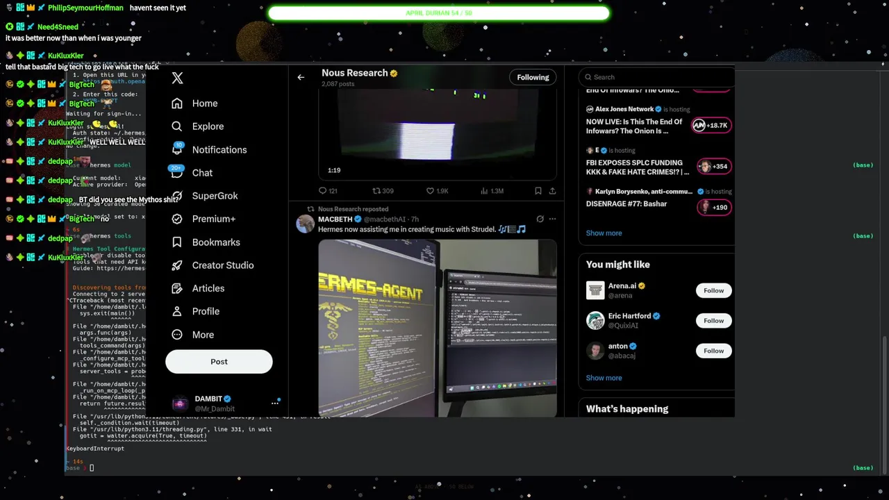Click the Search field on X
Screen dimensions: 889x500
click(x=657, y=77)
